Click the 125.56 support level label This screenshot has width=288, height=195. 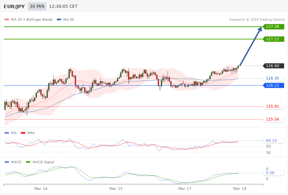click(274, 119)
